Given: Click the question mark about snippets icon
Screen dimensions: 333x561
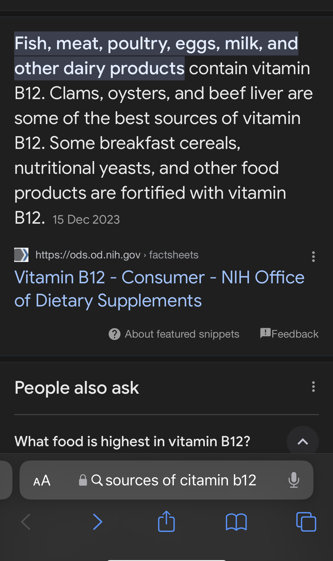Looking at the screenshot, I should coord(115,334).
